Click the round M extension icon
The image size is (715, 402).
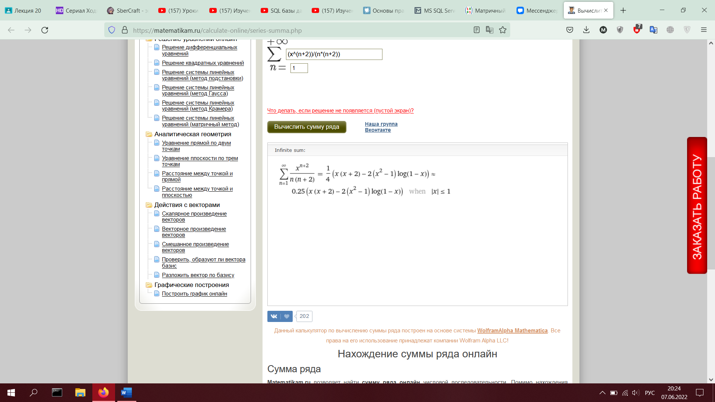click(x=603, y=30)
